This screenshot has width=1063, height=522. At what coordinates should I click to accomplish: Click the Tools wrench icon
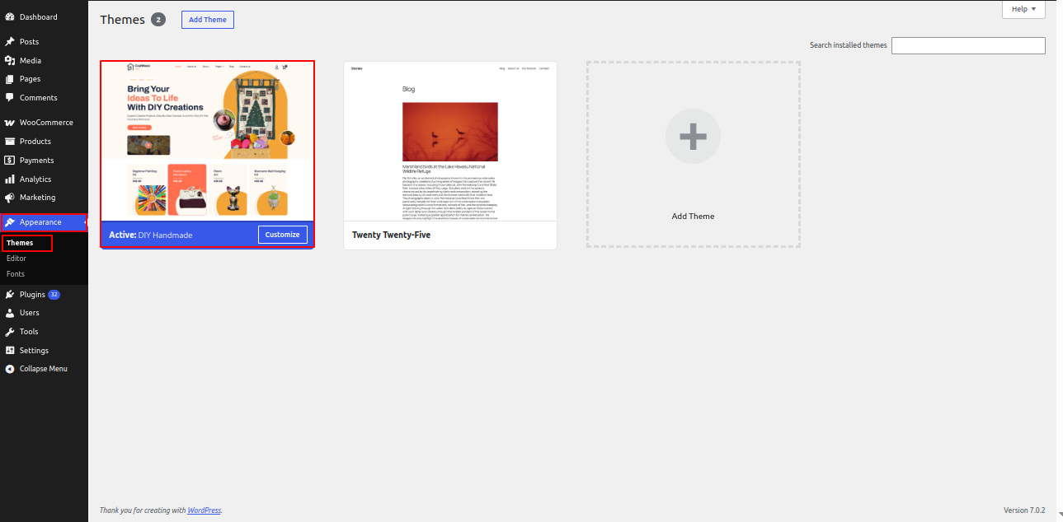[10, 332]
